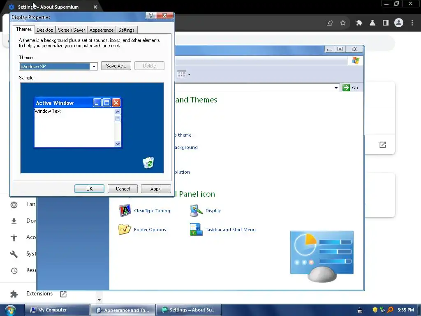Open Taskbar and Start Menu icon
This screenshot has width=421, height=316.
[x=196, y=229]
